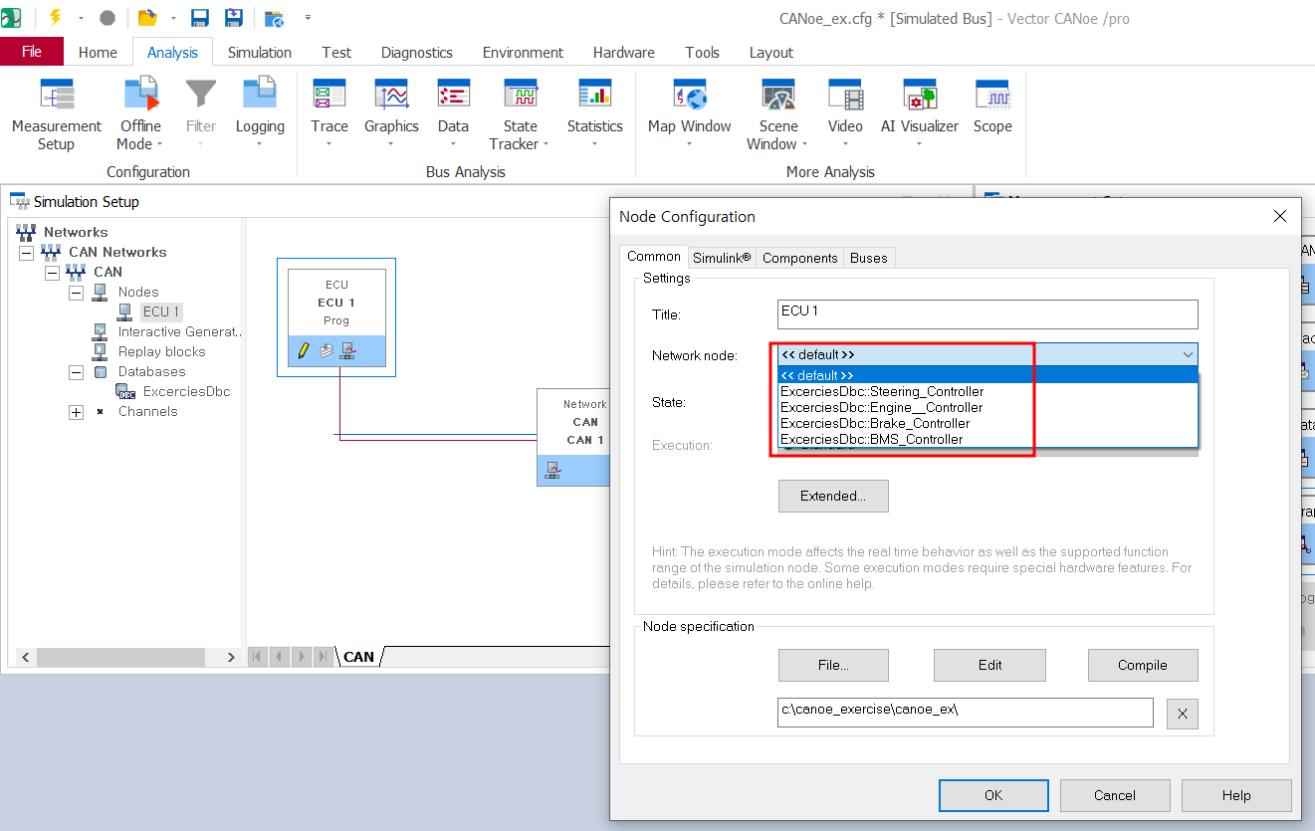Click the Compile button
The width and height of the screenshot is (1315, 831).
[1142, 665]
